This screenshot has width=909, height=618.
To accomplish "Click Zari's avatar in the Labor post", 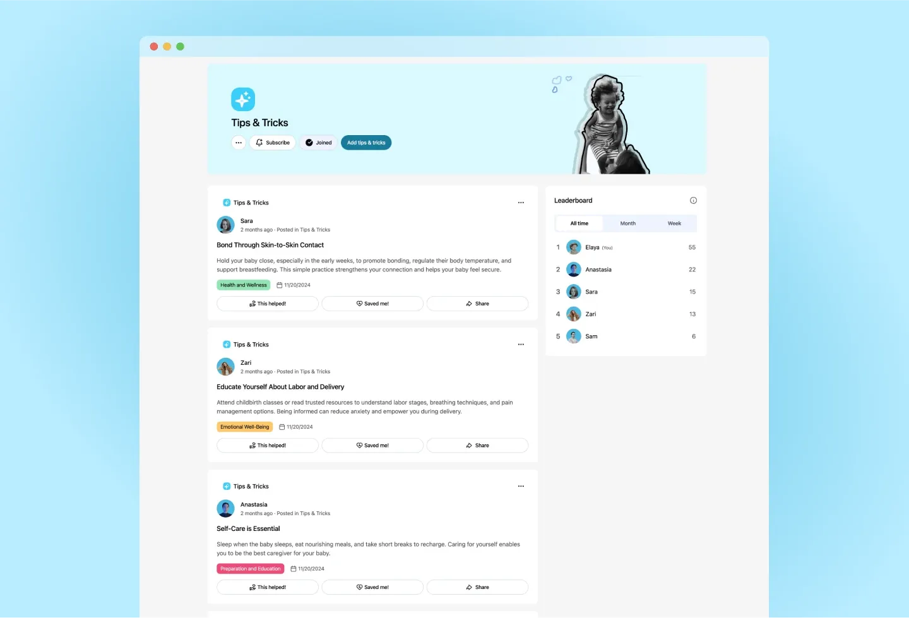I will tap(225, 367).
